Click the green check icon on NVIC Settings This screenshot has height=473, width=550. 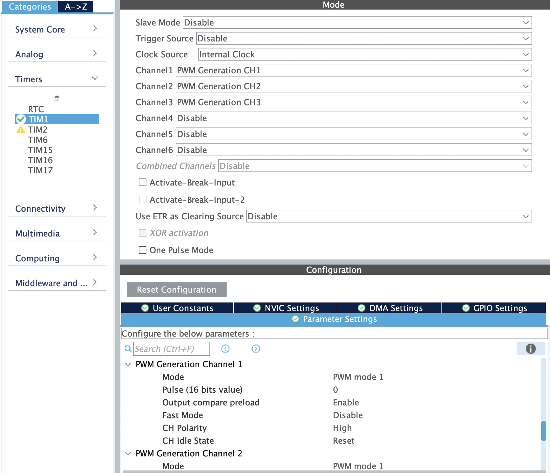257,308
